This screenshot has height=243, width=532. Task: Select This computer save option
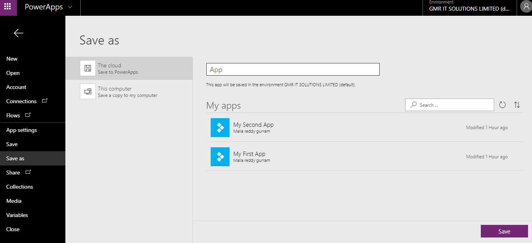click(129, 91)
